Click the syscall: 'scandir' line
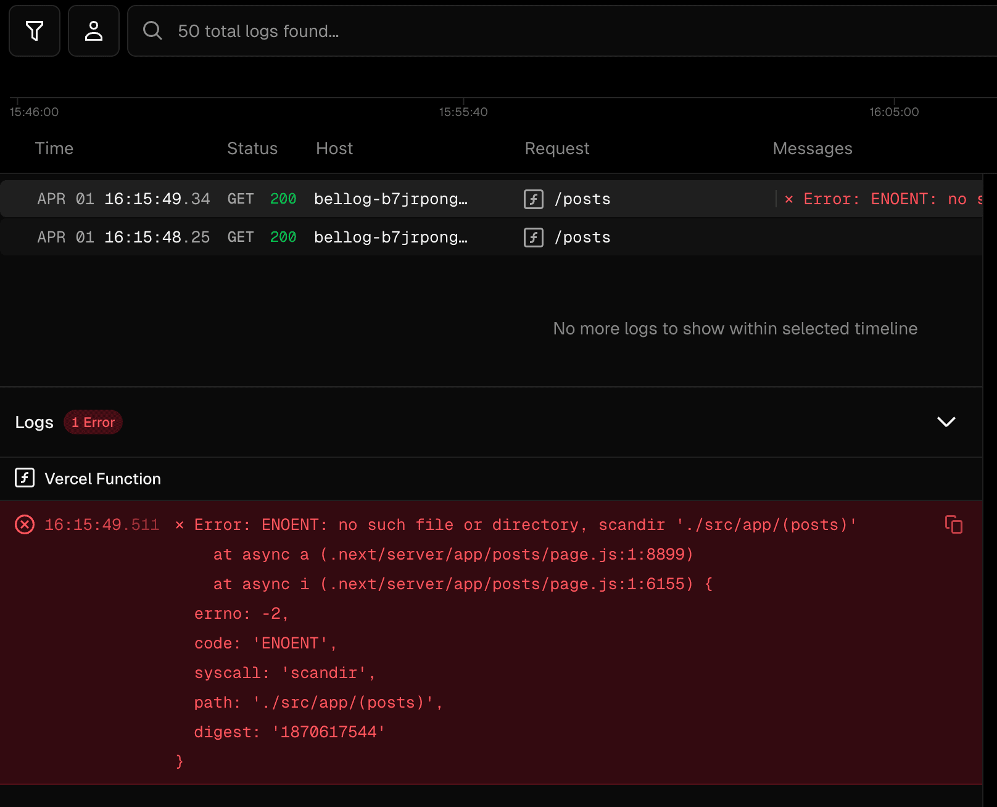Viewport: 997px width, 807px height. point(285,673)
